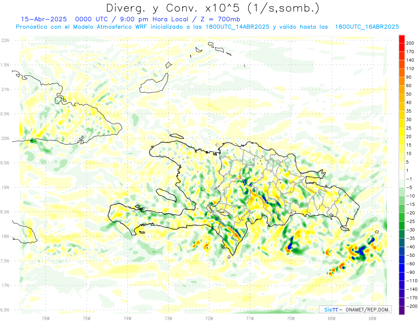Click the '69W' longitude label
Screen dimensions: 418x323
331,318
